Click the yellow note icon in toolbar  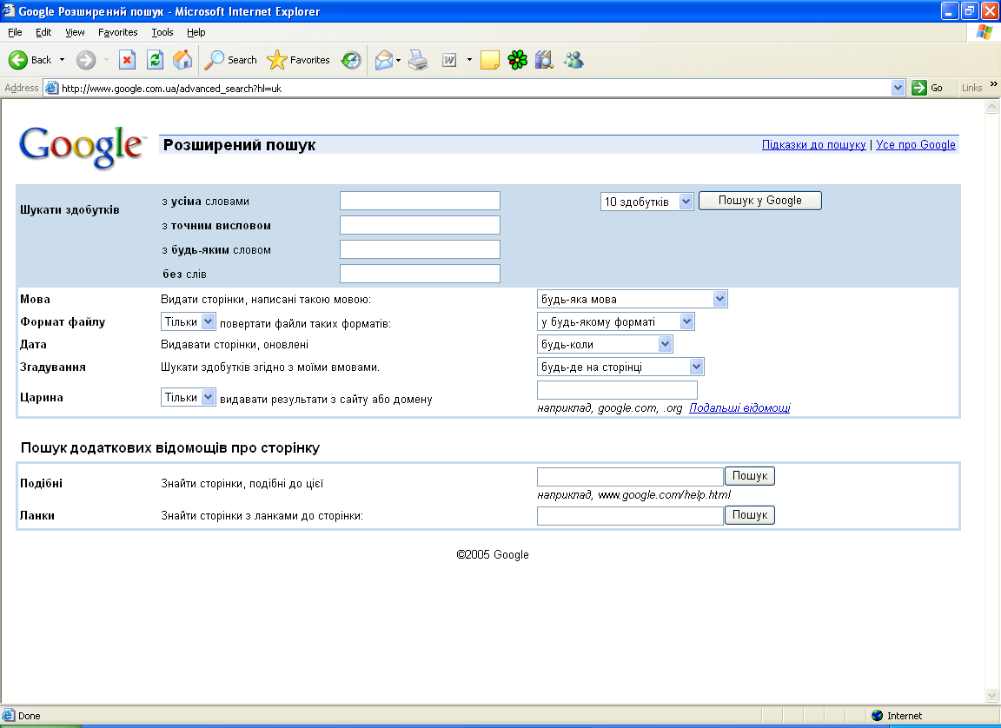(490, 60)
